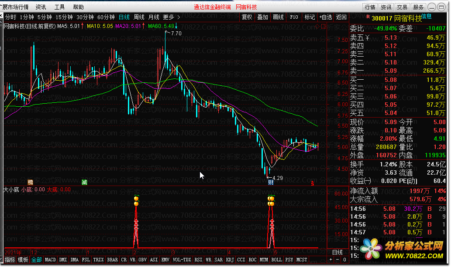451x267 pixels.
Task: Choose the MTM indicator
Action: pyautogui.click(x=264, y=260)
